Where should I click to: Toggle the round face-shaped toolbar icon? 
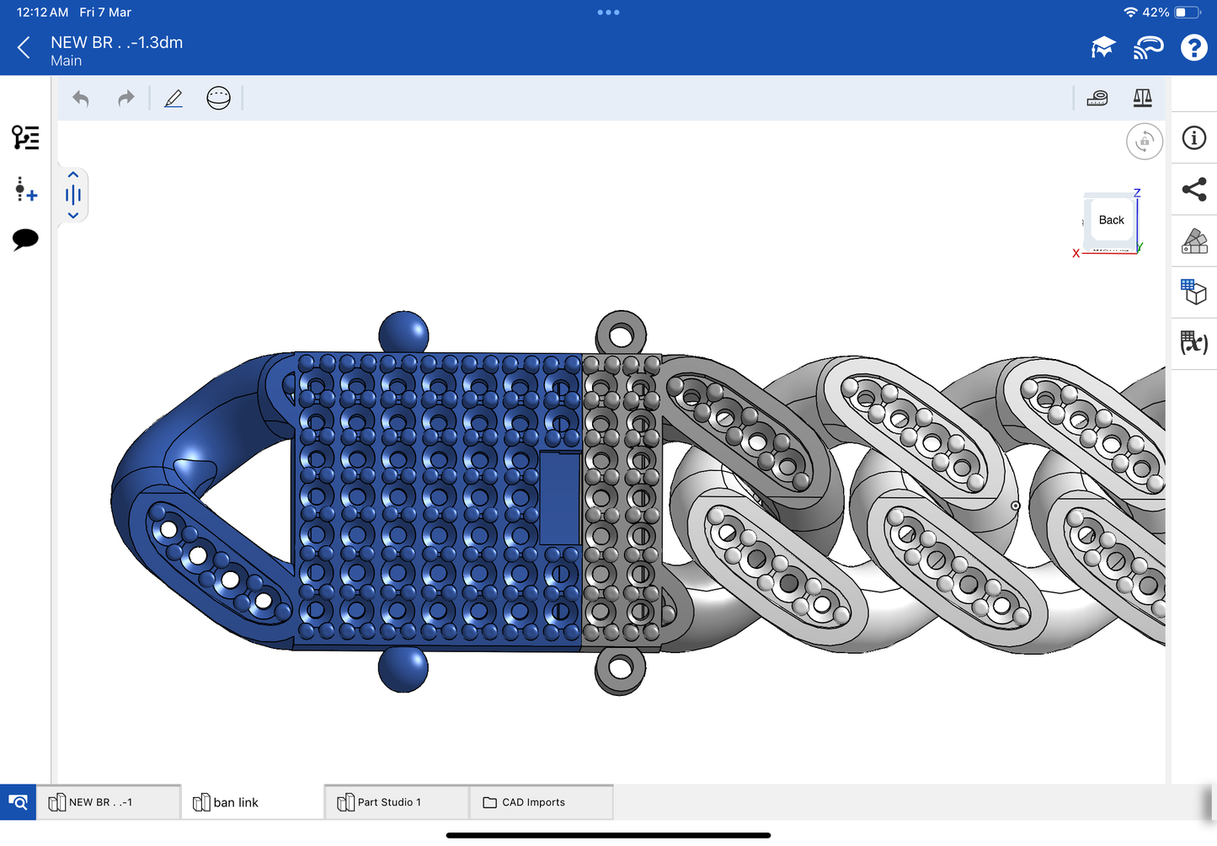click(218, 99)
